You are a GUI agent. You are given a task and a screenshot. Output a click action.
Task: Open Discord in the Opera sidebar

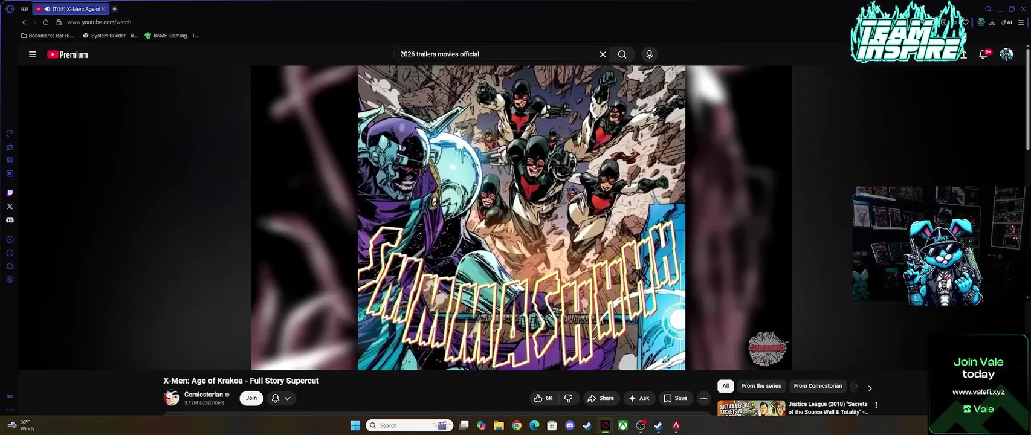coord(10,220)
